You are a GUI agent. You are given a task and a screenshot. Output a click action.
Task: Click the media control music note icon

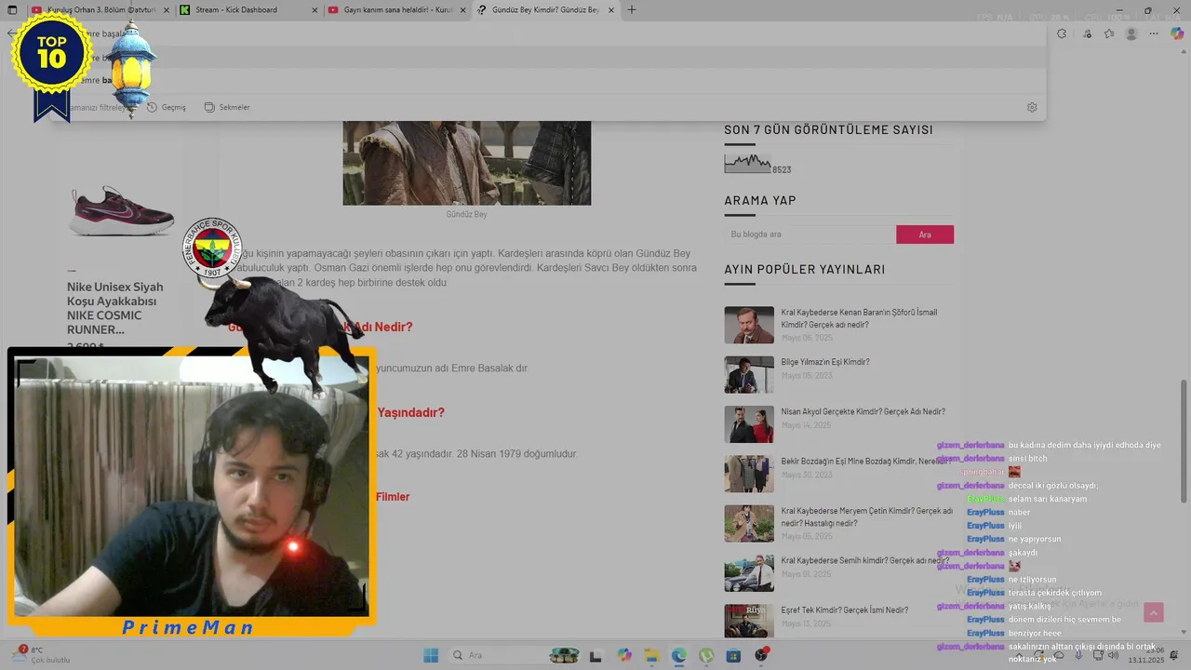[1087, 33]
